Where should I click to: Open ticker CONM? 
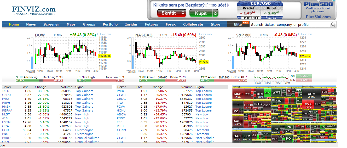coord(121,130)
